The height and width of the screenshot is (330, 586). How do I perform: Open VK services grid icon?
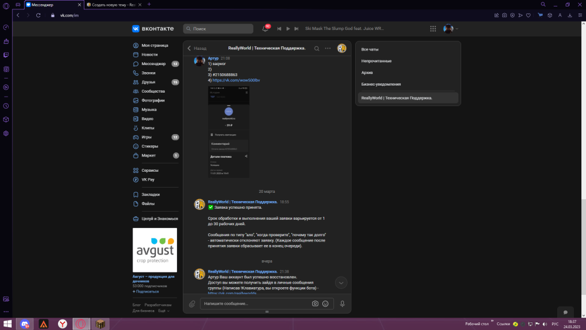[x=433, y=29]
